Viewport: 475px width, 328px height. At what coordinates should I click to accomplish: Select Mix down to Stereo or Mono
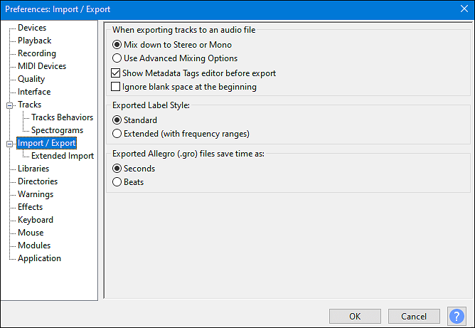117,45
